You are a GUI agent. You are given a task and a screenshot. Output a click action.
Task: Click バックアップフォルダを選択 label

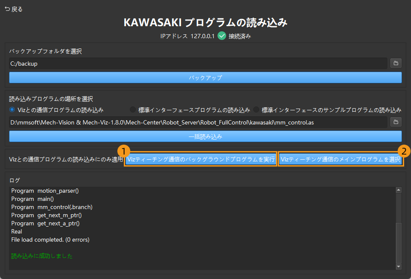(x=45, y=52)
